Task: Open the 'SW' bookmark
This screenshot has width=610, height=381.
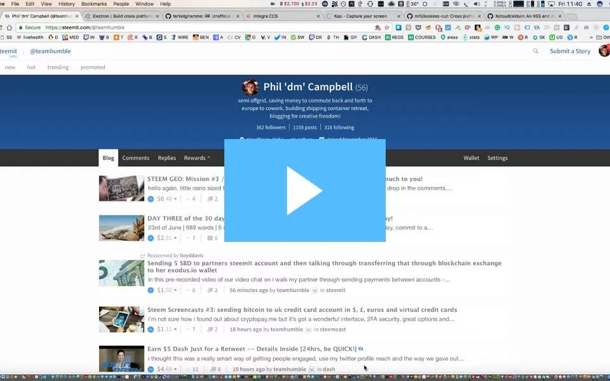Action: click(x=297, y=37)
